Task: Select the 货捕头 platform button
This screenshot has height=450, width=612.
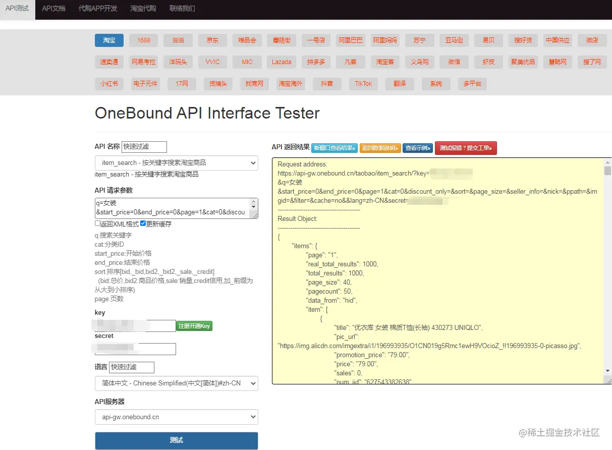Action: tap(218, 84)
